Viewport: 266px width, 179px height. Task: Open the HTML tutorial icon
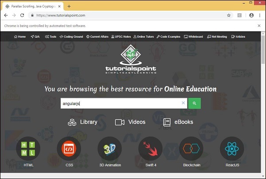click(28, 149)
